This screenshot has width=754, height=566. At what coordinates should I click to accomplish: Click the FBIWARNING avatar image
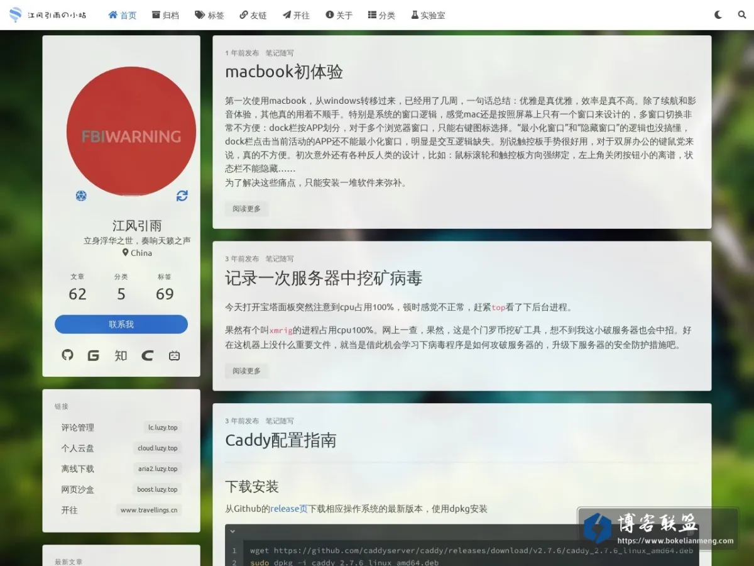(131, 131)
